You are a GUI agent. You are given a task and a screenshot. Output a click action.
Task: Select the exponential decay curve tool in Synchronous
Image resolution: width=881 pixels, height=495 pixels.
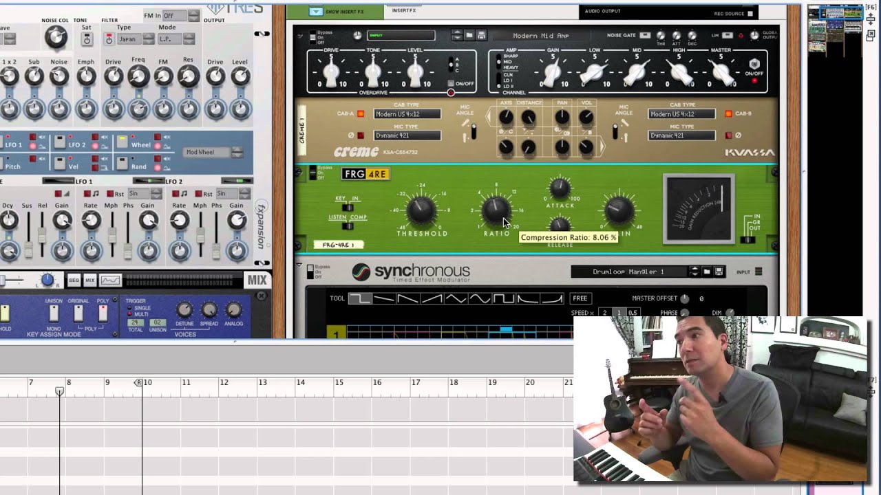[528, 298]
